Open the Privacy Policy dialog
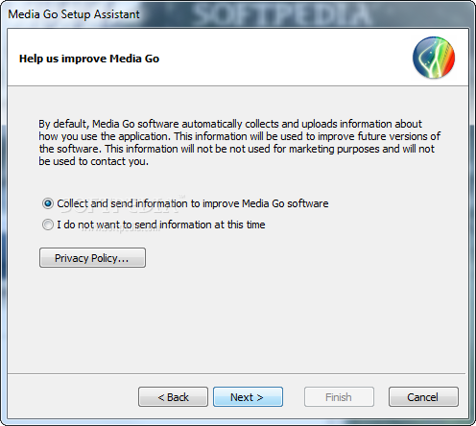The width and height of the screenshot is (476, 426). point(92,258)
